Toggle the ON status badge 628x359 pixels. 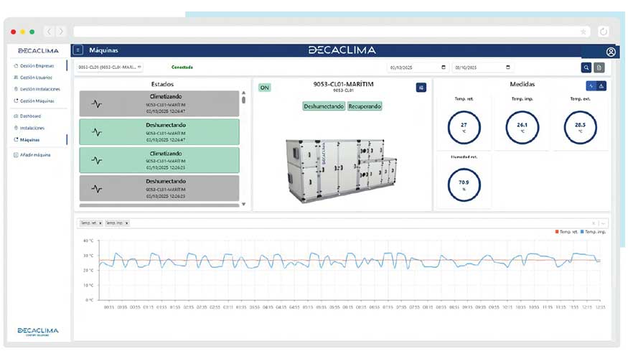click(264, 88)
